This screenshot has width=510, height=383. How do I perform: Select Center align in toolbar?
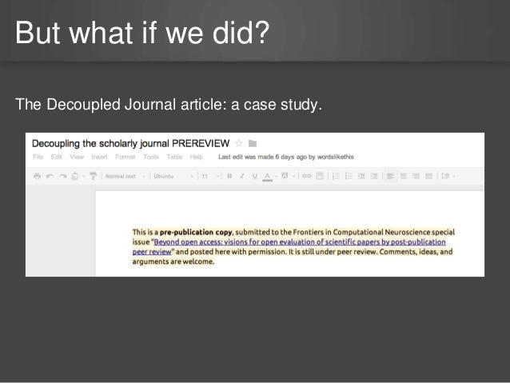(x=404, y=176)
